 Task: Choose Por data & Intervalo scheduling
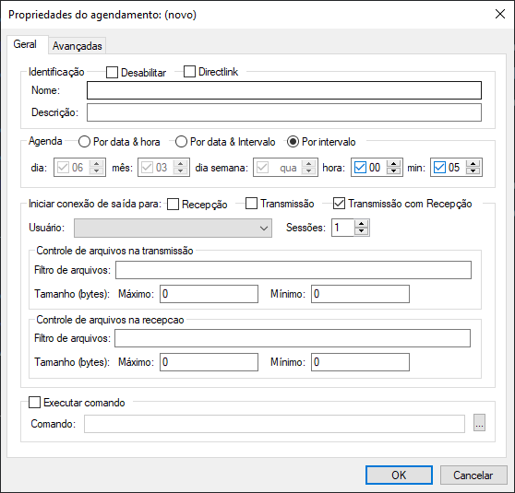point(181,142)
